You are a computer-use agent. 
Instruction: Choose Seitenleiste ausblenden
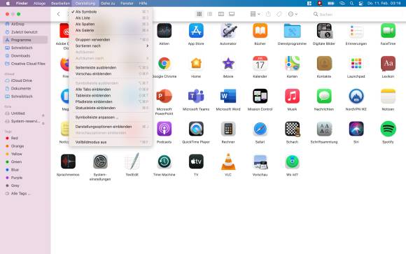coord(111,68)
